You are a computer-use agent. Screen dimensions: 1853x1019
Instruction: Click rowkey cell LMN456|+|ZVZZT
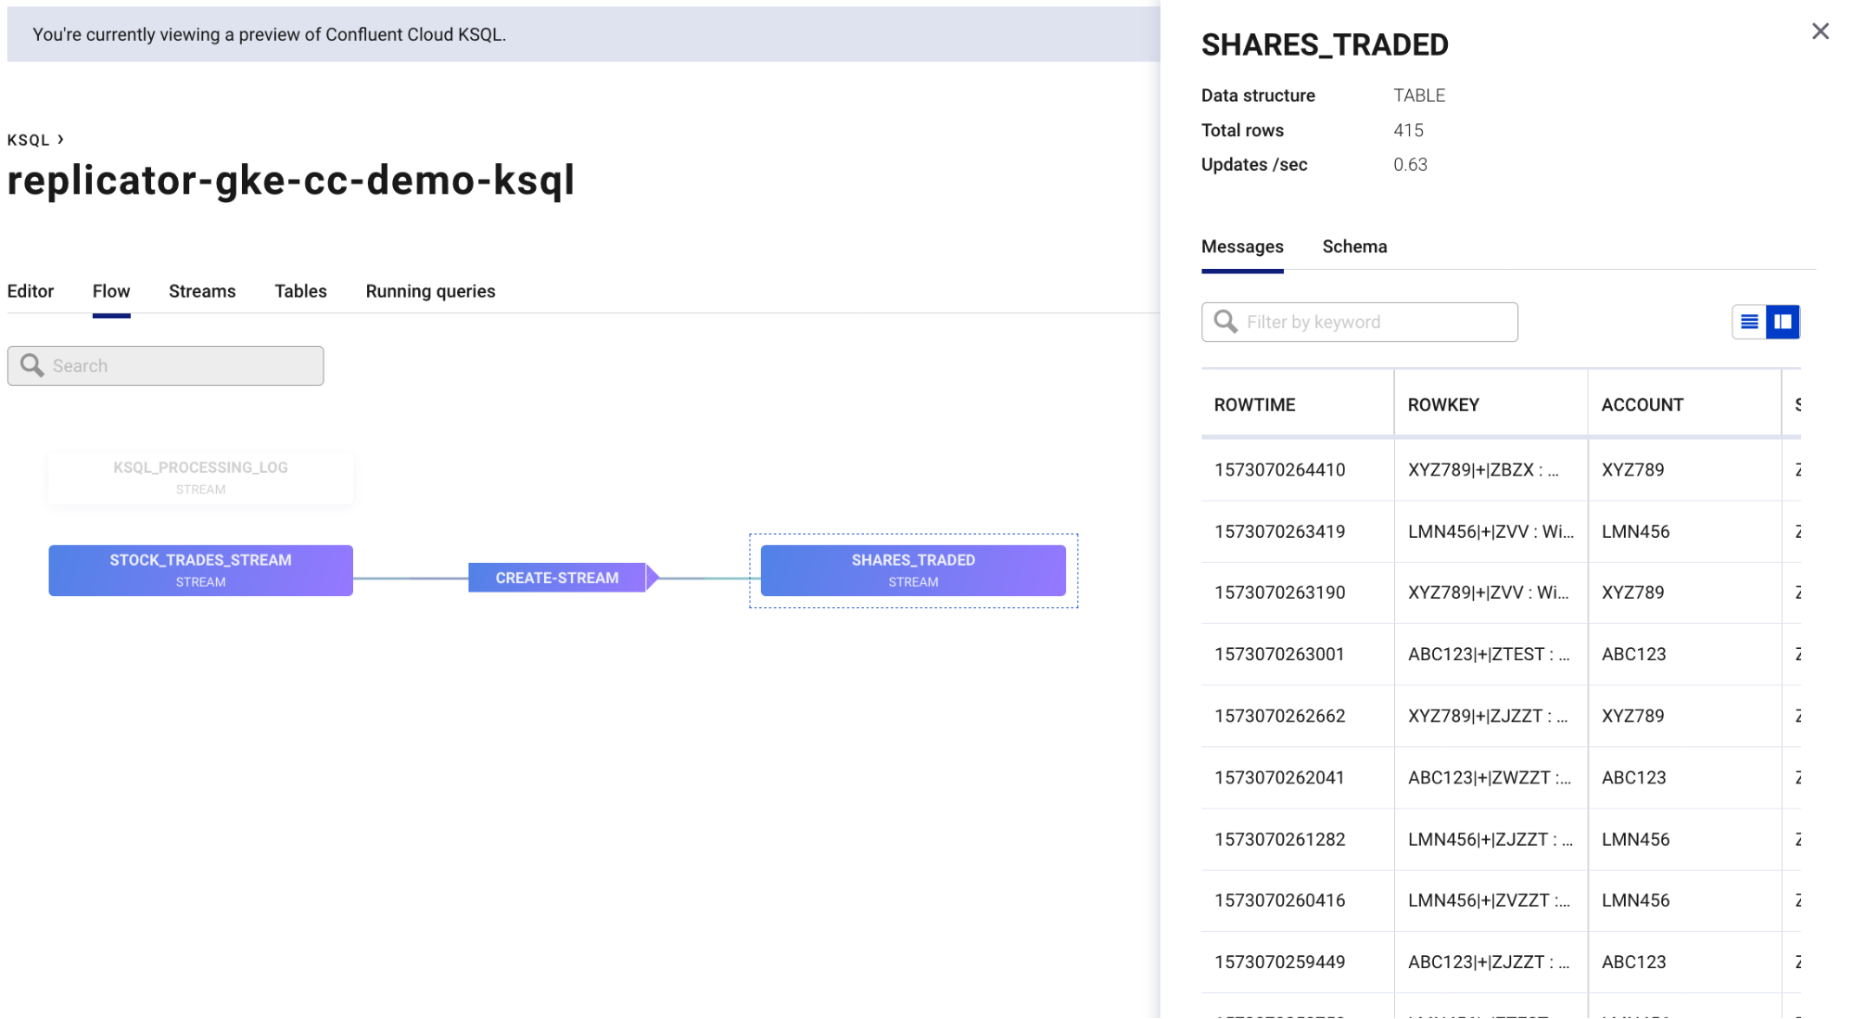pyautogui.click(x=1489, y=900)
